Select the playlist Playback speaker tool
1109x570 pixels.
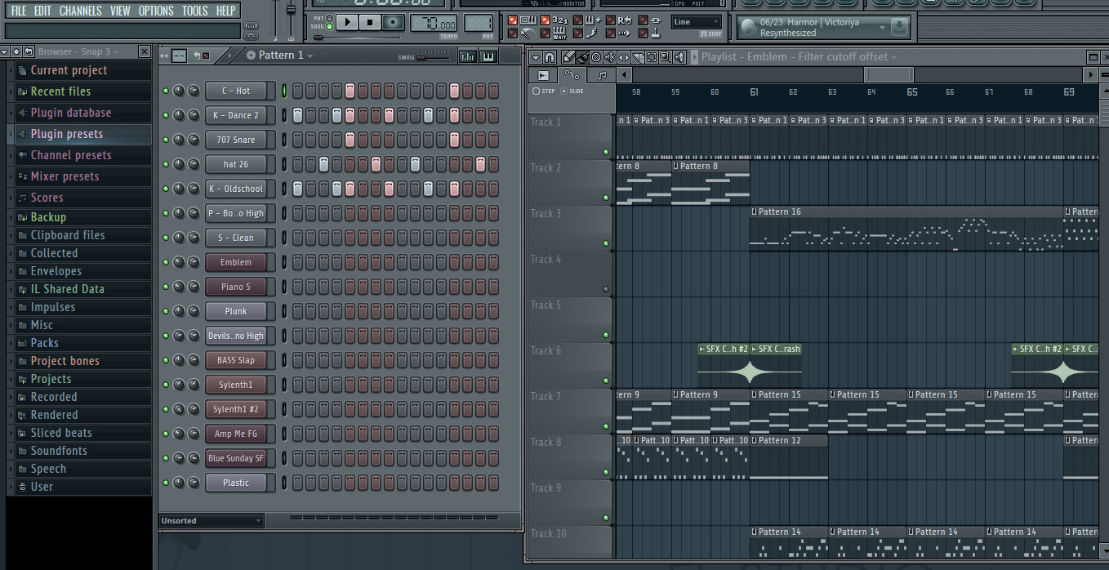(x=679, y=57)
